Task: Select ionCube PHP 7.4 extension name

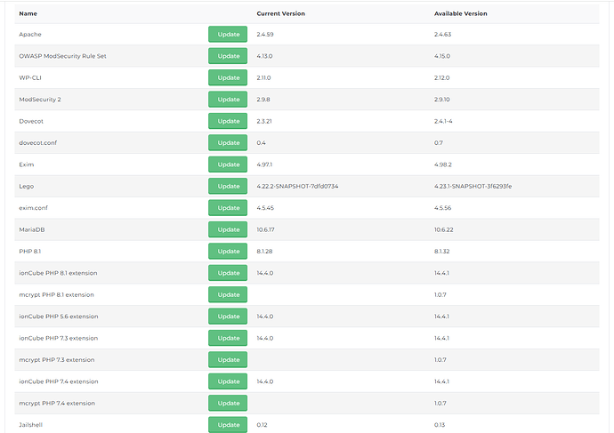Action: pyautogui.click(x=59, y=381)
